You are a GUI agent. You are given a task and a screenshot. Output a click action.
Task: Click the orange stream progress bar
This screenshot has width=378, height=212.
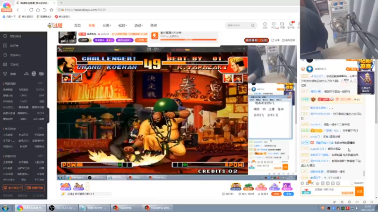189,40
